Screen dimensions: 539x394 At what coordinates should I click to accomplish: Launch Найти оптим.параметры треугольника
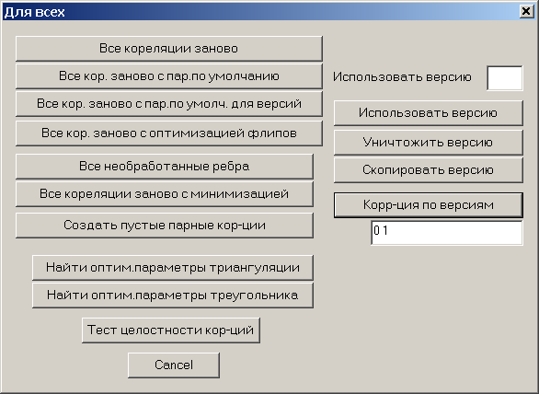173,295
